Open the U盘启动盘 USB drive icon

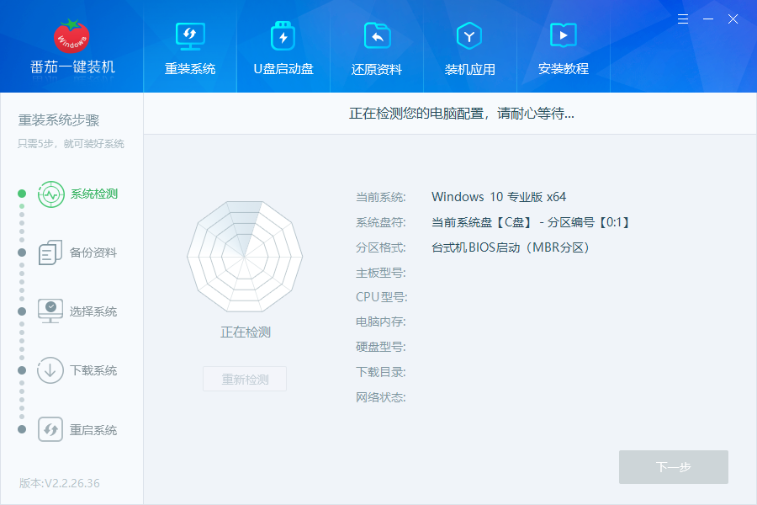[283, 35]
